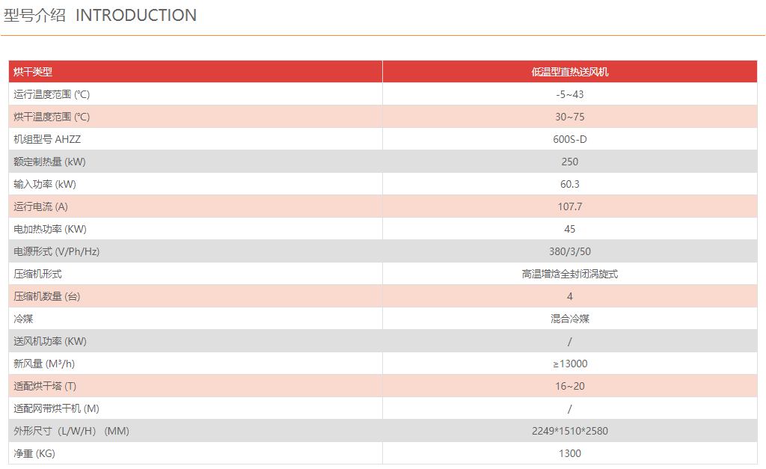
Task: Select the 30~75 drying temperature value
Action: (569, 117)
